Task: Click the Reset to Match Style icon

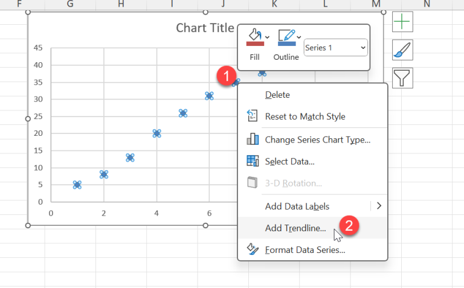Action: (253, 116)
